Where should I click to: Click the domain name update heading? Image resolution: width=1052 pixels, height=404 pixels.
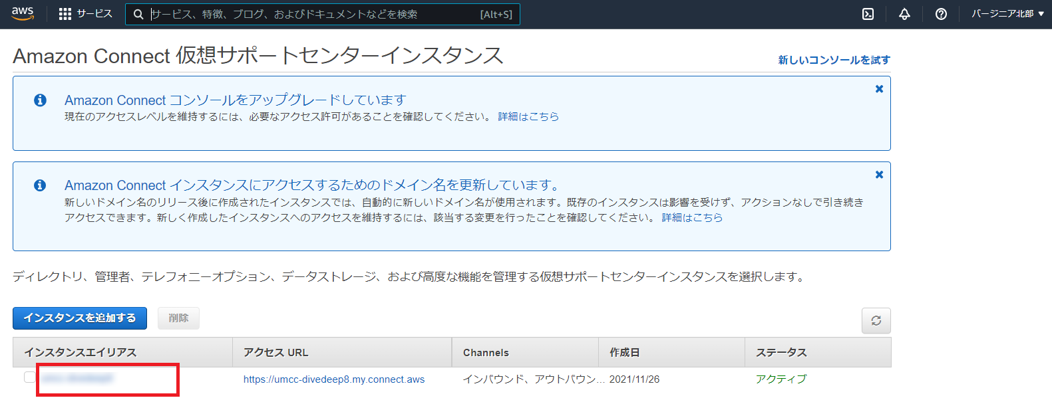[x=313, y=185]
